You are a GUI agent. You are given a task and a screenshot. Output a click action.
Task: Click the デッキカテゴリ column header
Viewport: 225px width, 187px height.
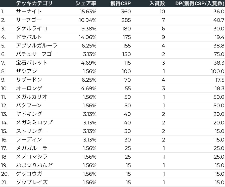pos(34,3)
